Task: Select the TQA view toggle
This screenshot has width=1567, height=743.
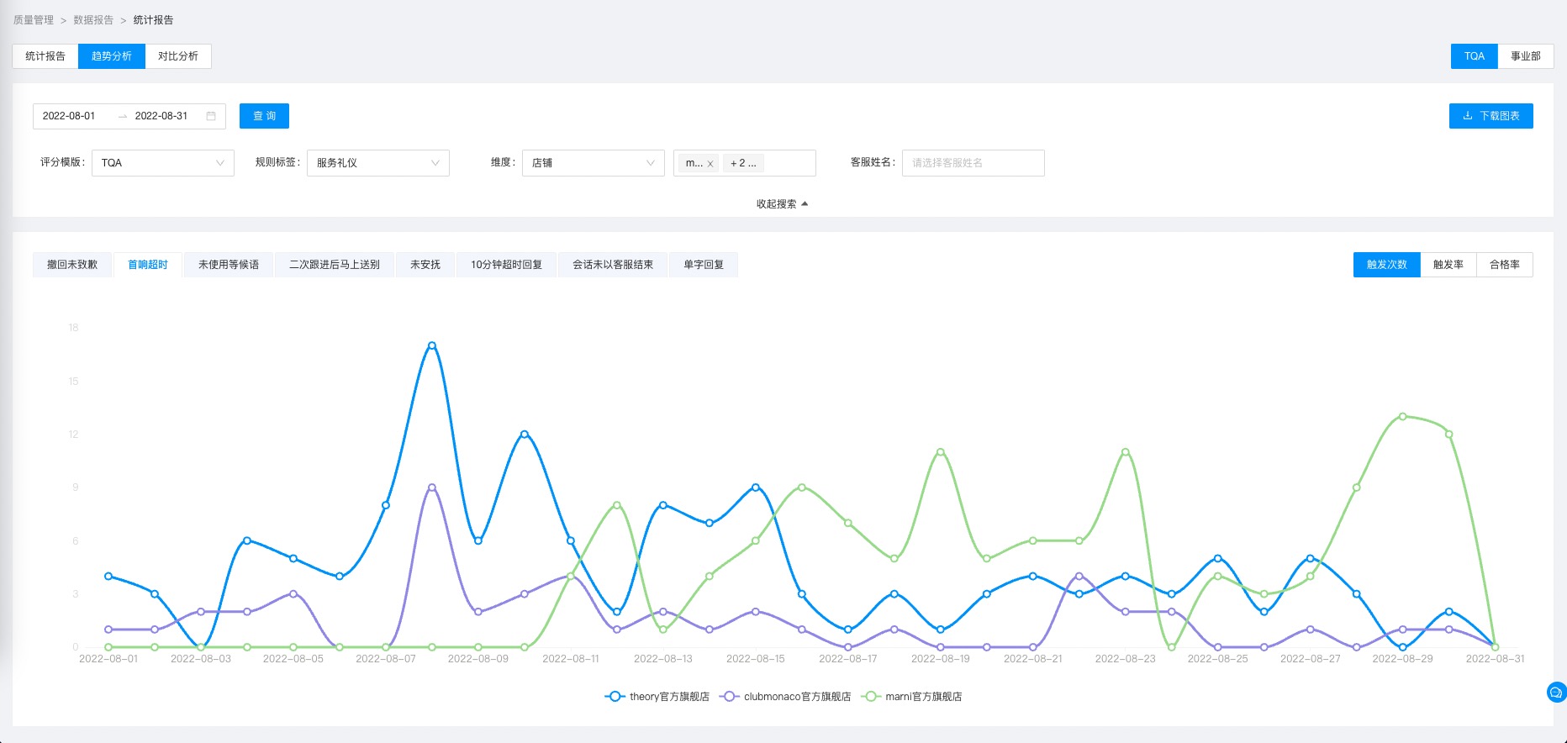Action: 1475,56
